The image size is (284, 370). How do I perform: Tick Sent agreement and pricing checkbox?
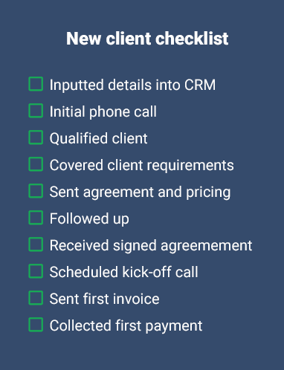tap(36, 191)
